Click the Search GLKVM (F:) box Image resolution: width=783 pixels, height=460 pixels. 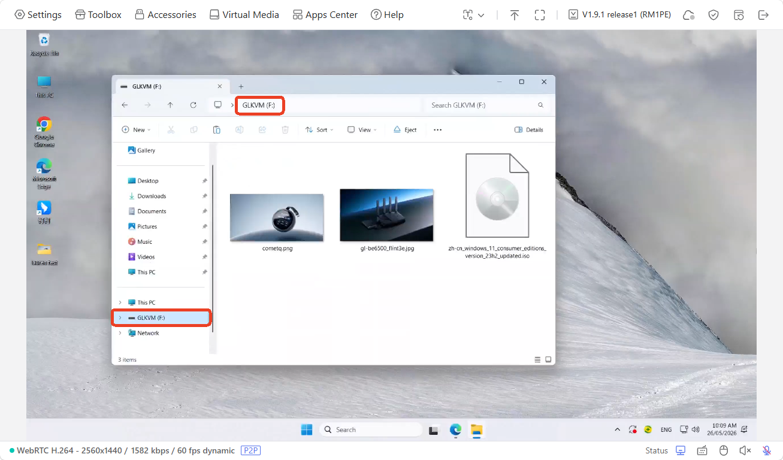[487, 105]
